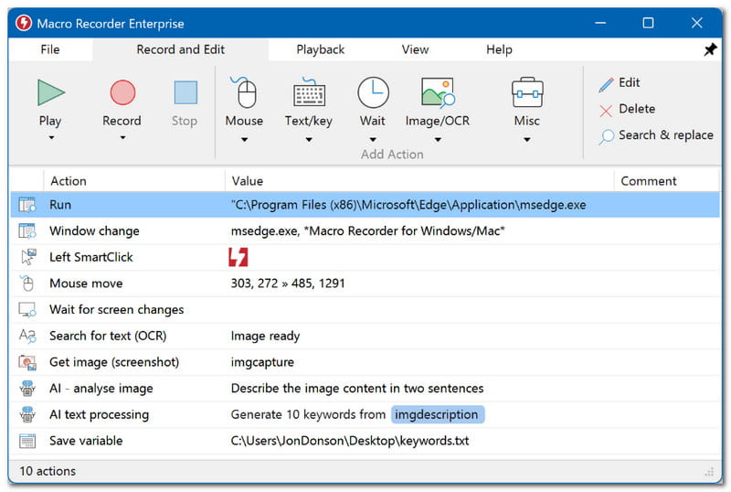
Task: Start recording with the red Record icon
Action: tap(122, 92)
